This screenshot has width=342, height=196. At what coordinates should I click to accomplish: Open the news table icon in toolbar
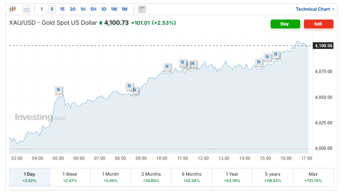[142, 9]
